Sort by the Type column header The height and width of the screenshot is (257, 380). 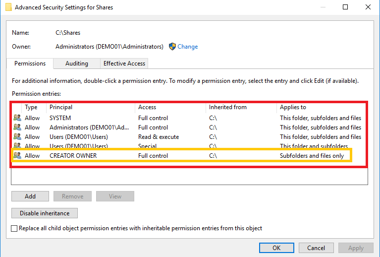point(31,107)
